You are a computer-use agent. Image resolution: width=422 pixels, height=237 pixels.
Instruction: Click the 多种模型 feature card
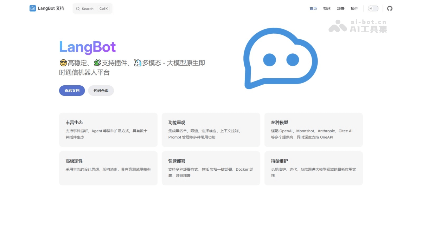[313, 130]
